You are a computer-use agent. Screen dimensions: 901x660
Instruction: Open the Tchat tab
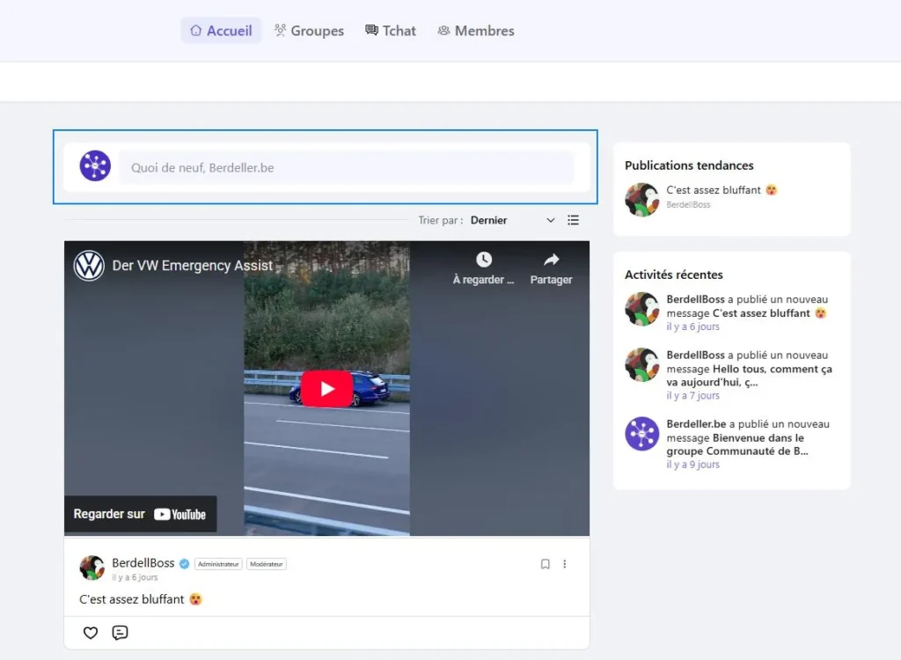pos(391,31)
